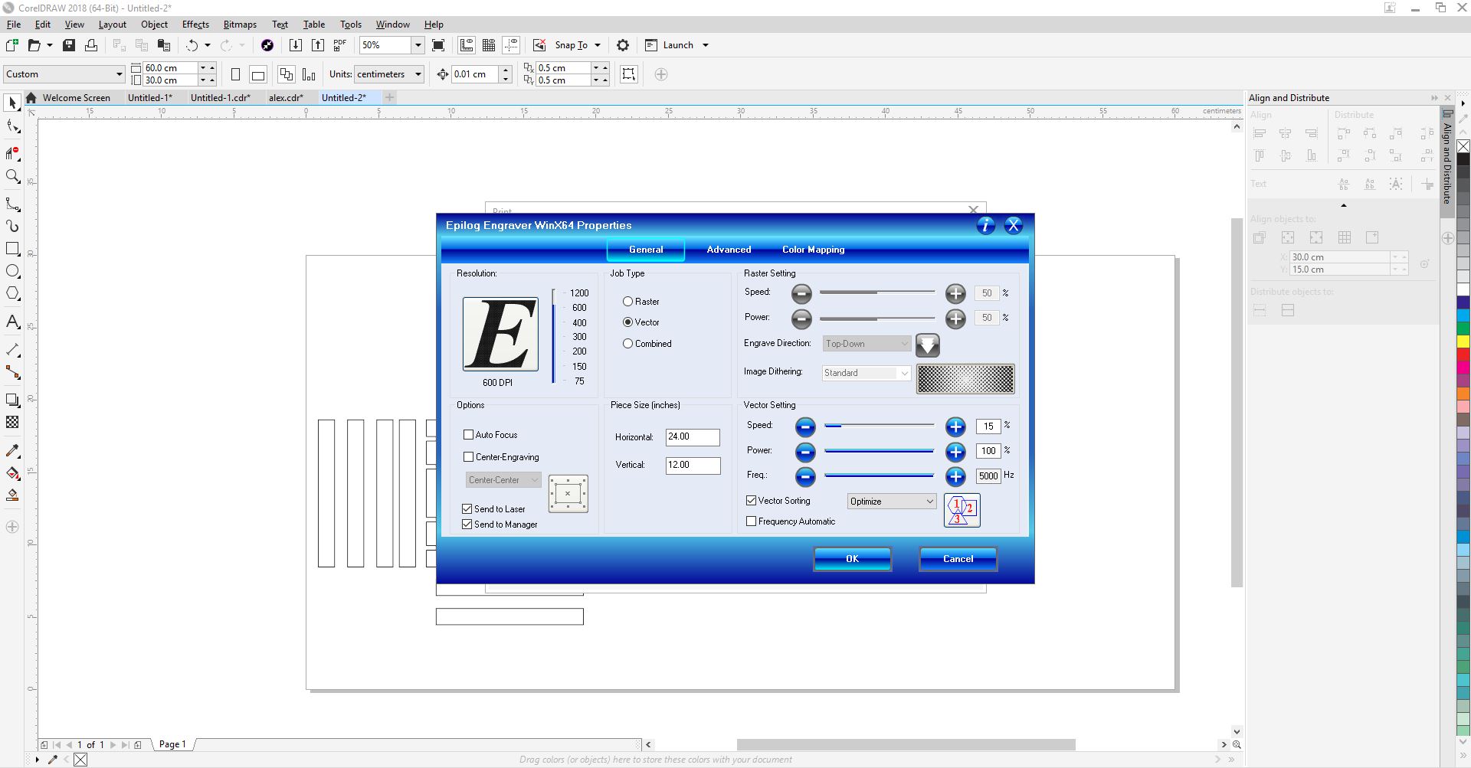Switch to the alex.cdr document tab

click(287, 98)
